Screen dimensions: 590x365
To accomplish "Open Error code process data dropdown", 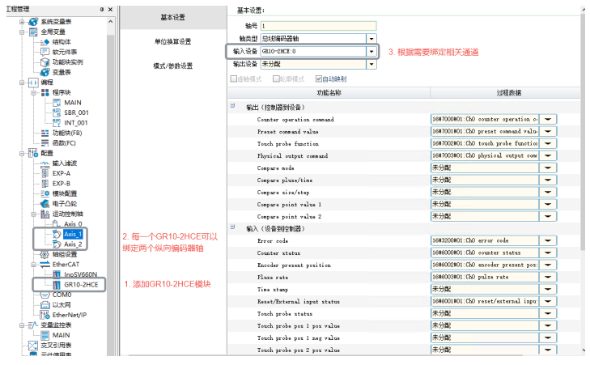I will pyautogui.click(x=548, y=240).
